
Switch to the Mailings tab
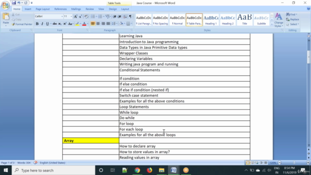pos(76,9)
